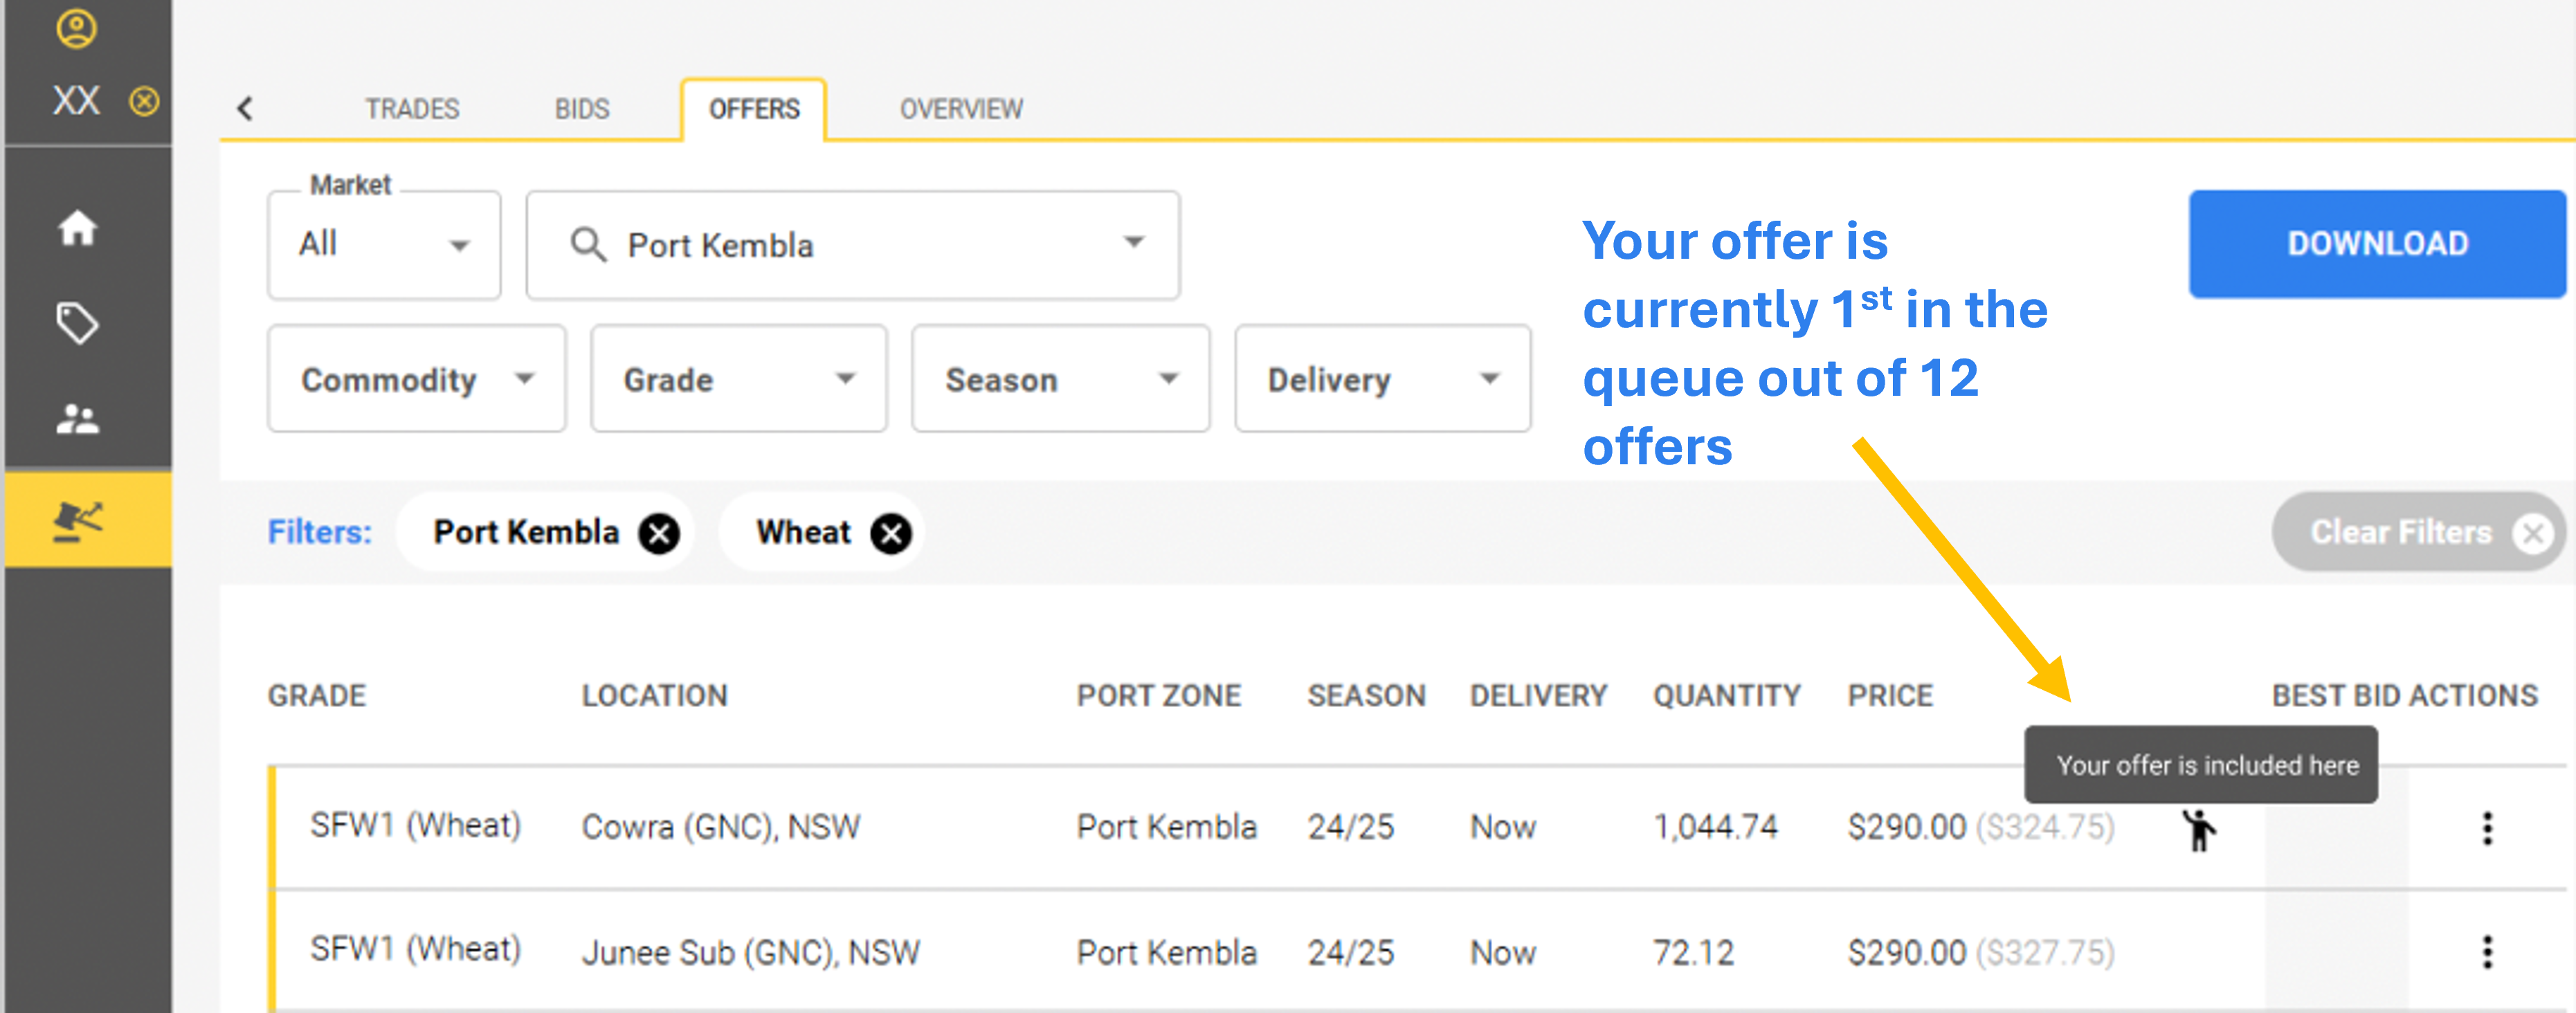Click the person icon in Cowra row
The image size is (2576, 1013).
(2198, 829)
